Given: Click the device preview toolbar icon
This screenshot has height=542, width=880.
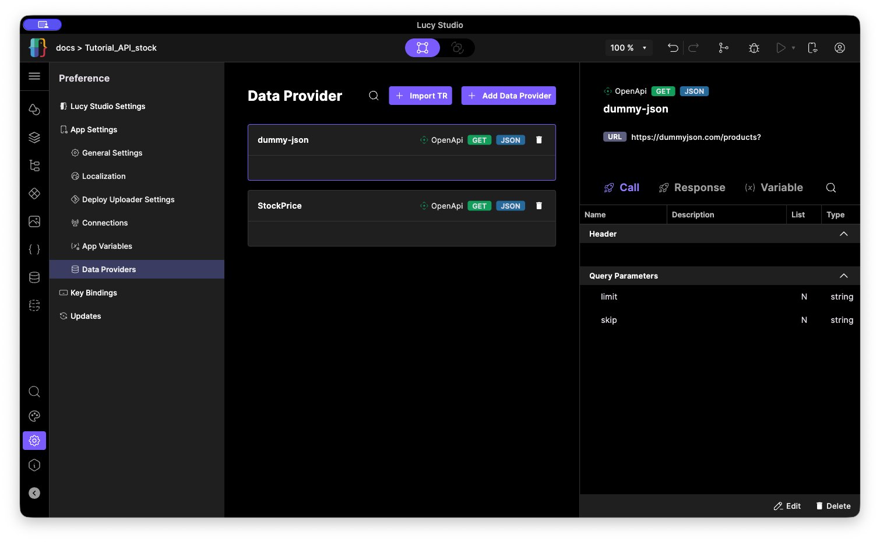Looking at the screenshot, I should click(x=812, y=48).
